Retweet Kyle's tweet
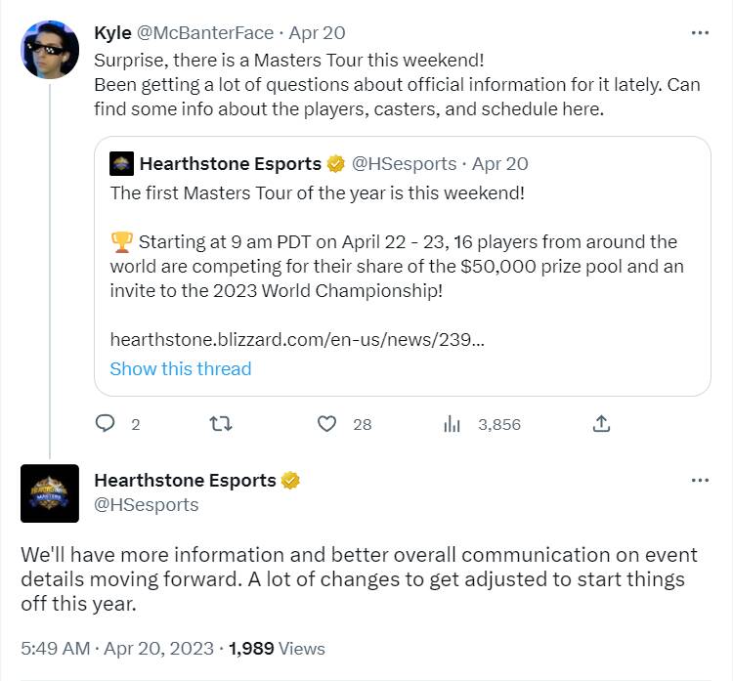Viewport: 733px width, 681px height. (x=221, y=423)
